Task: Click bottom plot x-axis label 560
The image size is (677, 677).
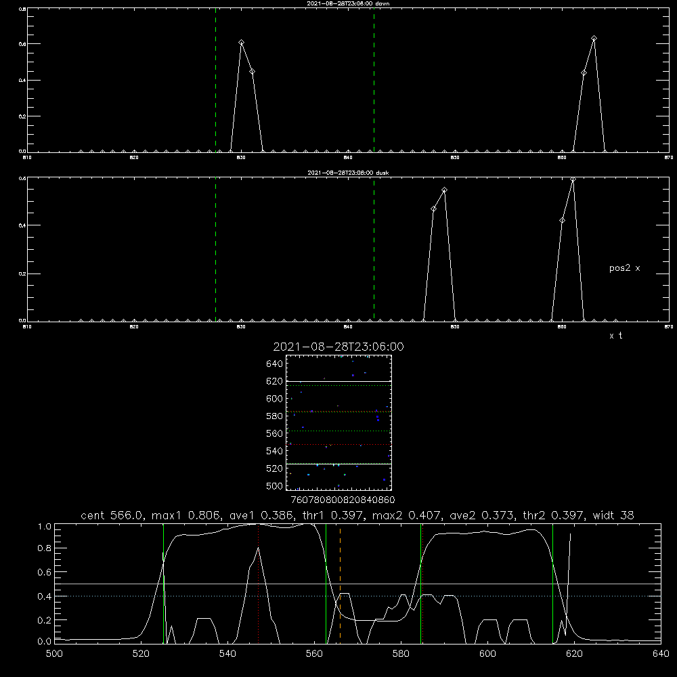Action: tap(314, 654)
